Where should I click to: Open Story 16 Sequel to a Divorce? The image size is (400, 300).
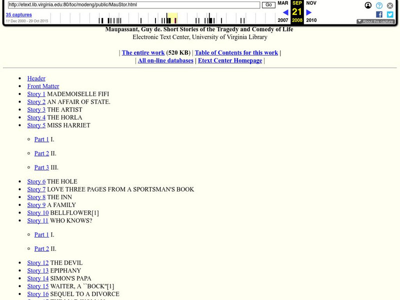[x=38, y=294]
